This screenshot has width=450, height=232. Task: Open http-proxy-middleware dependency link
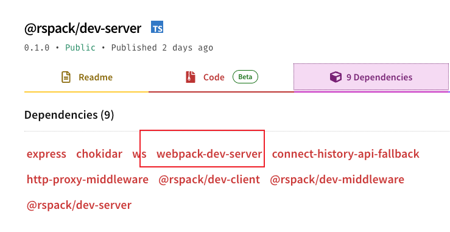[x=88, y=180]
